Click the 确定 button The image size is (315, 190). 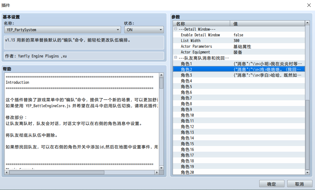click(272, 184)
